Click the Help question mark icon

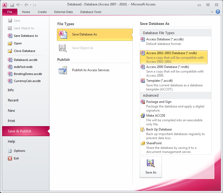(218, 12)
